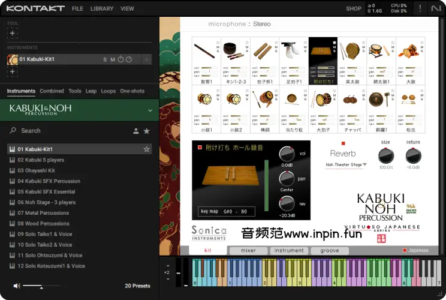Click the master volume slider

(x=41, y=286)
